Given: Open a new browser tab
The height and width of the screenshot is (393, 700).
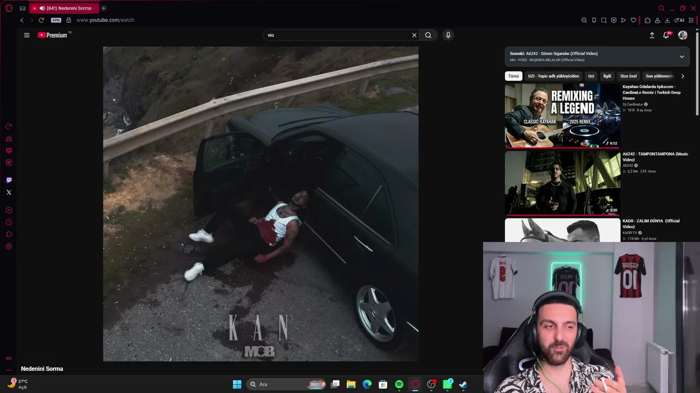Looking at the screenshot, I should [x=103, y=8].
